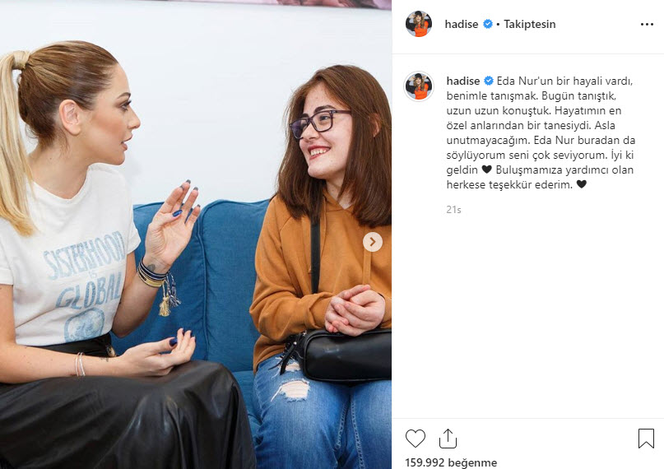664x469 pixels.
Task: Click the black heart emoji after "geldin"
Action: point(486,169)
